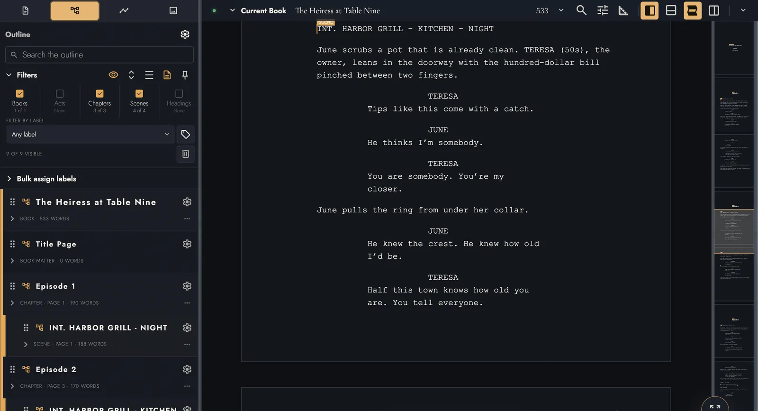Open the adjustment sliders icon

[x=603, y=10]
